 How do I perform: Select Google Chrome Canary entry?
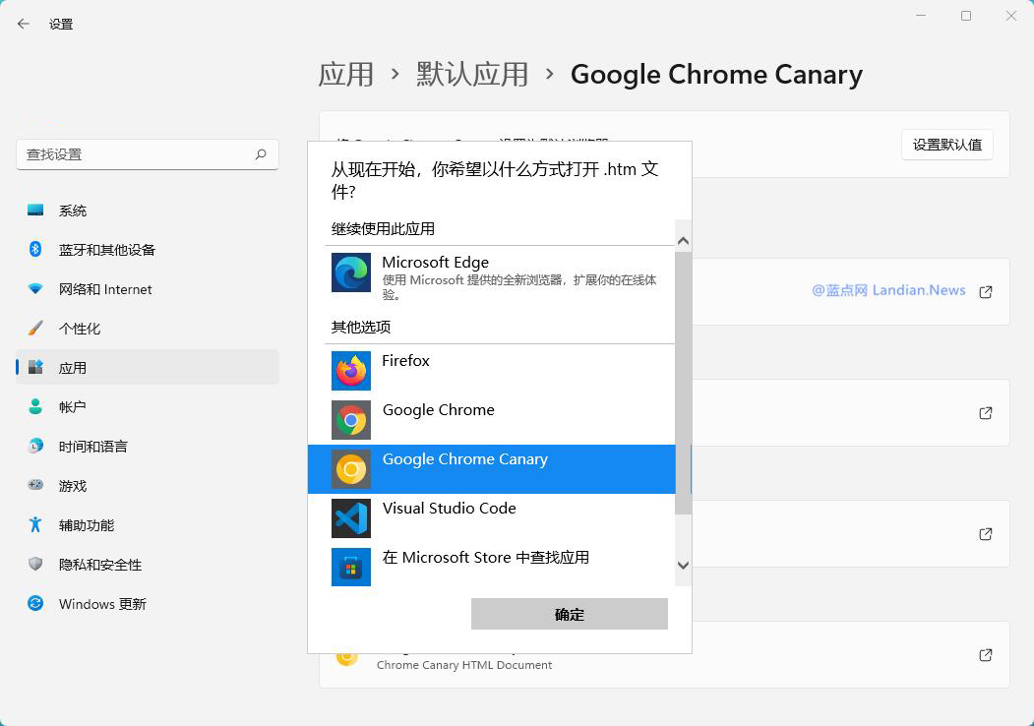[x=492, y=469]
